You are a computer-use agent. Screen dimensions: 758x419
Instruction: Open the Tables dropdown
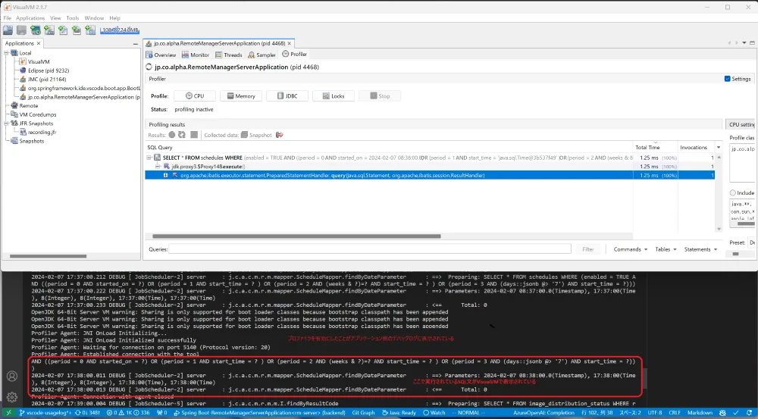666,249
